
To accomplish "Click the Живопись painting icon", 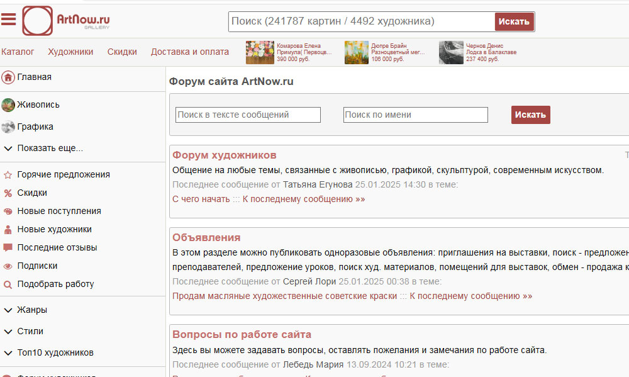I will 8,105.
